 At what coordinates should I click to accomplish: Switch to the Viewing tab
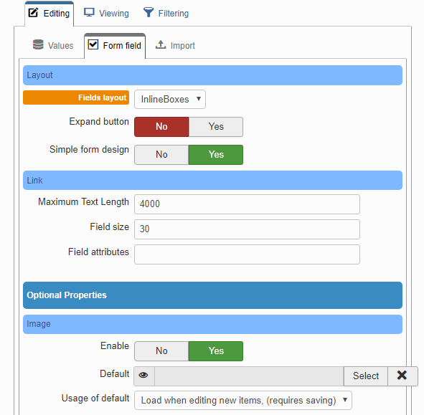coord(107,13)
